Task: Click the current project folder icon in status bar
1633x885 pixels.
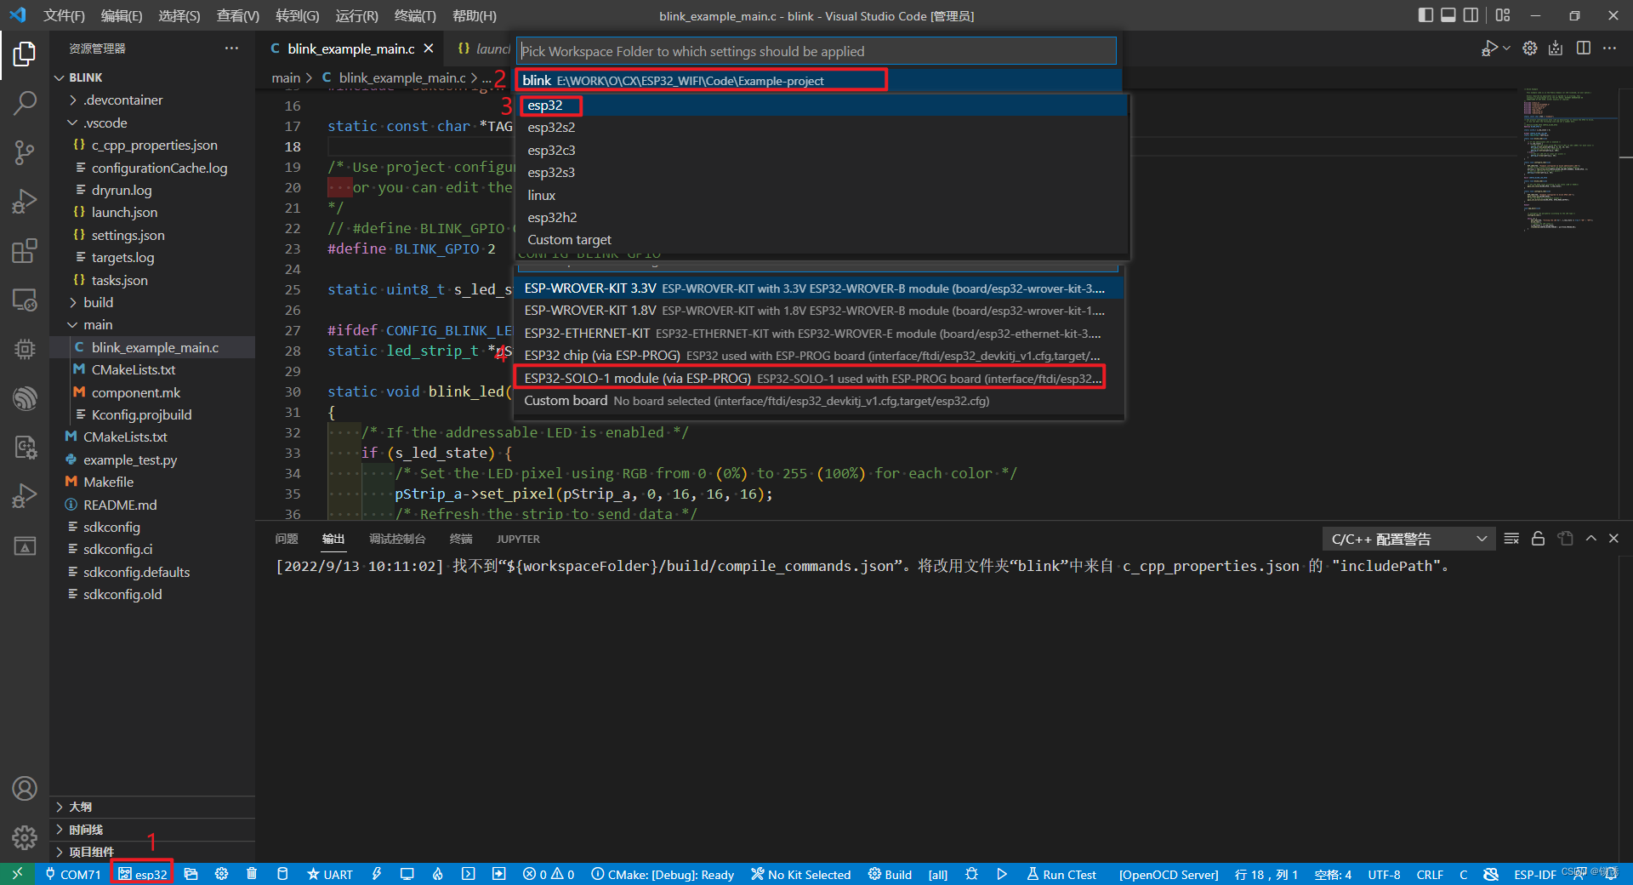Action: coord(191,874)
